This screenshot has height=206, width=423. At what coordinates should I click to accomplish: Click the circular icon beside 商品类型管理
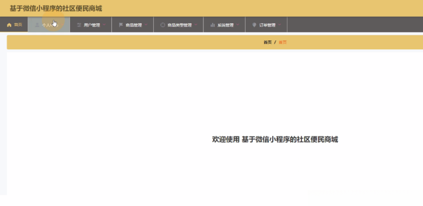click(163, 25)
